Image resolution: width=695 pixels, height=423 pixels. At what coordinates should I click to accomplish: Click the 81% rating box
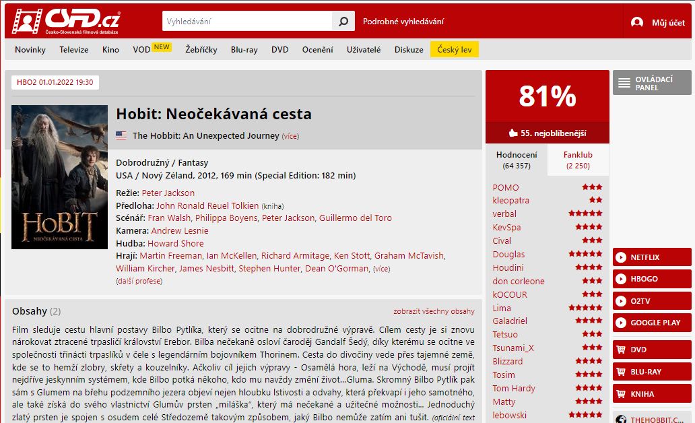pyautogui.click(x=548, y=96)
